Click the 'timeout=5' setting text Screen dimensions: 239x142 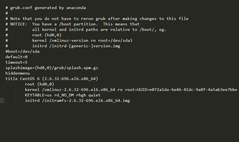pos(16,63)
